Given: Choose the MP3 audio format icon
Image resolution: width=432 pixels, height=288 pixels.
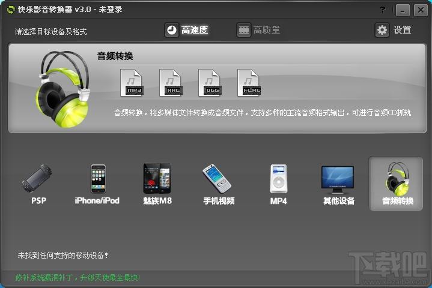Looking at the screenshot, I should pyautogui.click(x=132, y=83).
